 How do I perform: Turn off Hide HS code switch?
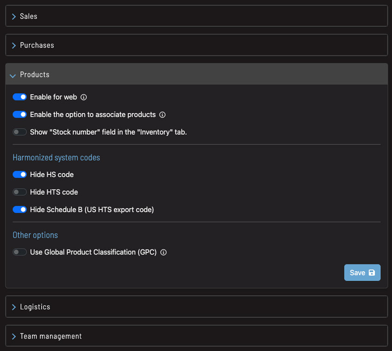(19, 174)
